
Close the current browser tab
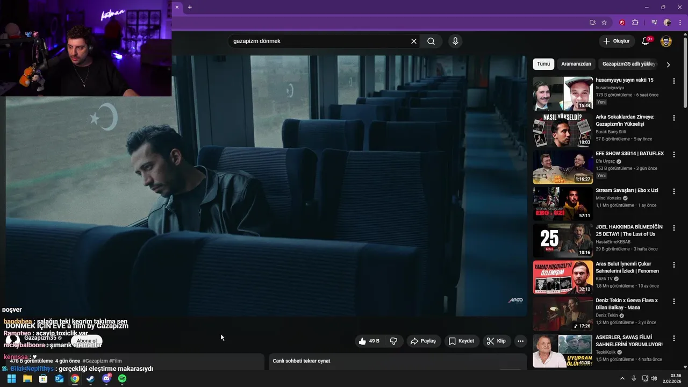(177, 7)
